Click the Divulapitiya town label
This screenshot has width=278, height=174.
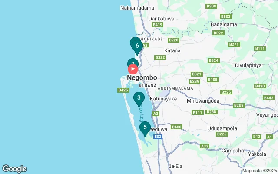[x=248, y=65]
